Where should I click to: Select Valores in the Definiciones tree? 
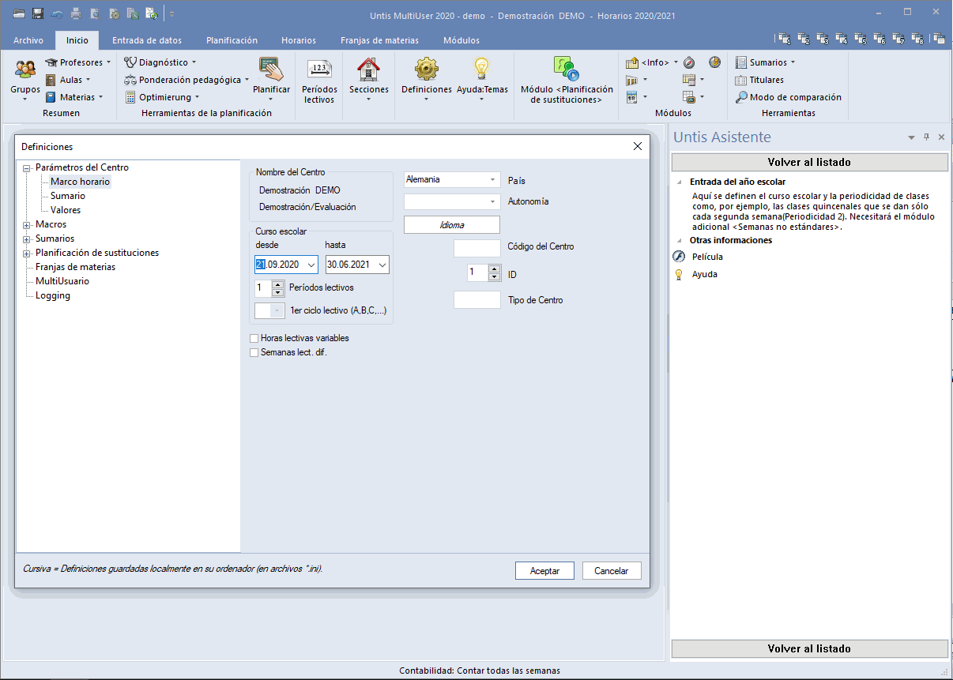pyautogui.click(x=66, y=210)
